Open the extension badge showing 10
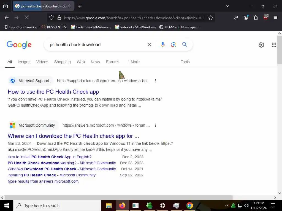 (x=266, y=17)
